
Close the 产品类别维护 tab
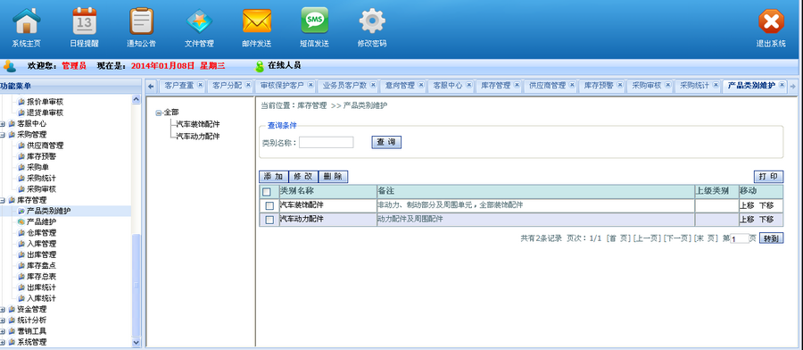[x=782, y=85]
